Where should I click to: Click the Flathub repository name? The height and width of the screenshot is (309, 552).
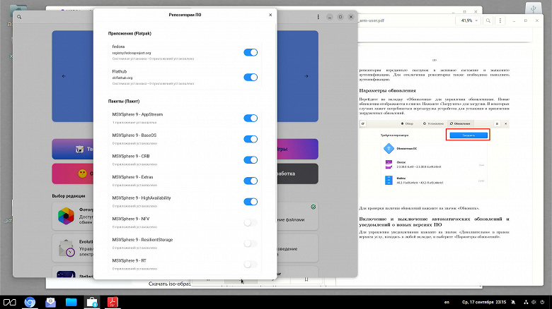(120, 71)
